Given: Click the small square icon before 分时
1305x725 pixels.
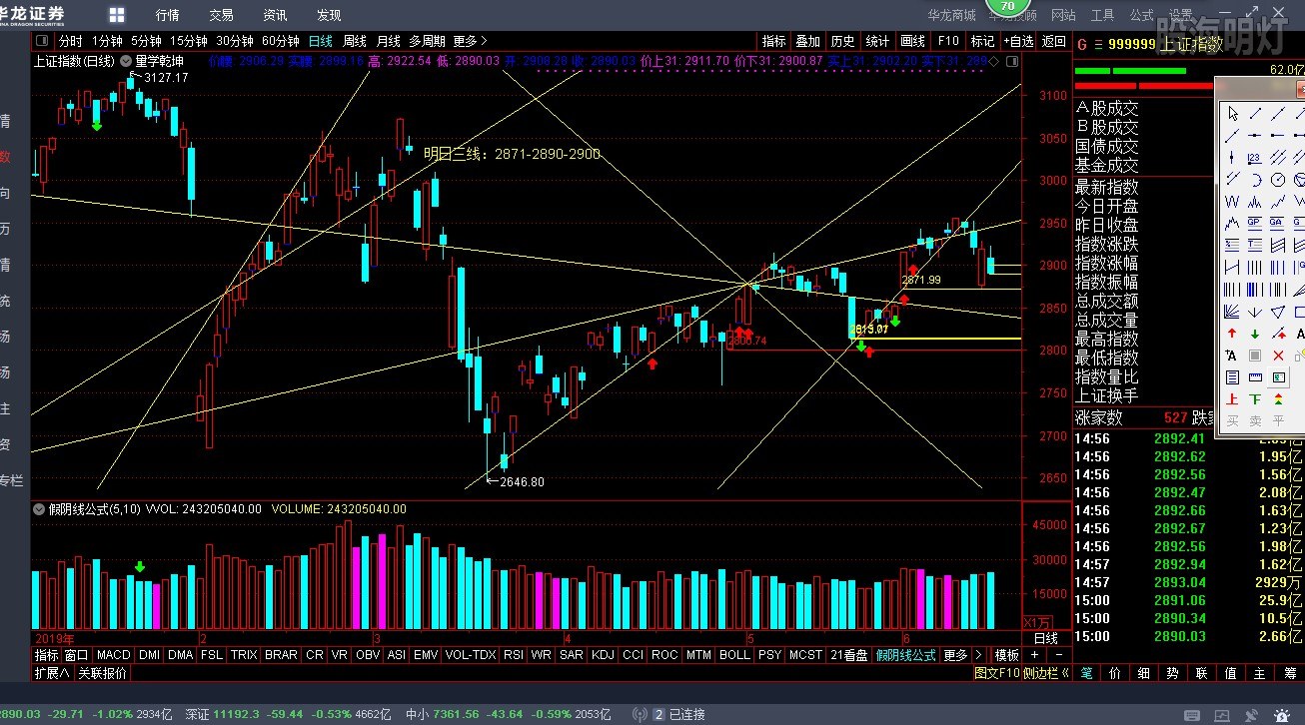Looking at the screenshot, I should click(42, 41).
